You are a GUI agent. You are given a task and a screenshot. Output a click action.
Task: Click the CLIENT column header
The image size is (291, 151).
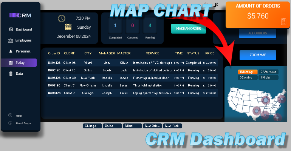(x=69, y=53)
